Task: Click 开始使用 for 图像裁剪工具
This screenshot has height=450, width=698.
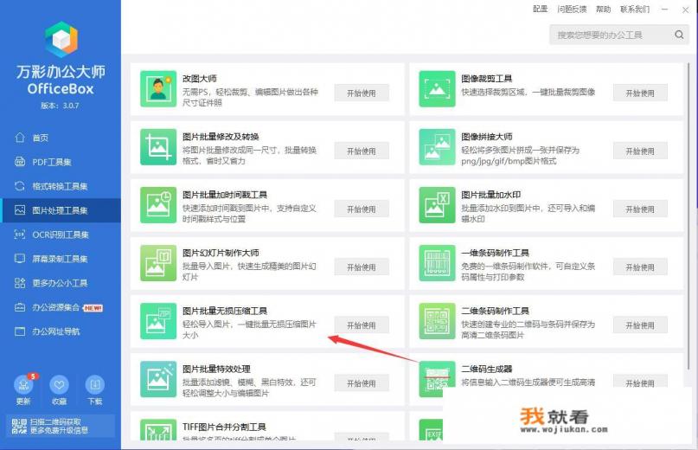Action: tap(640, 93)
